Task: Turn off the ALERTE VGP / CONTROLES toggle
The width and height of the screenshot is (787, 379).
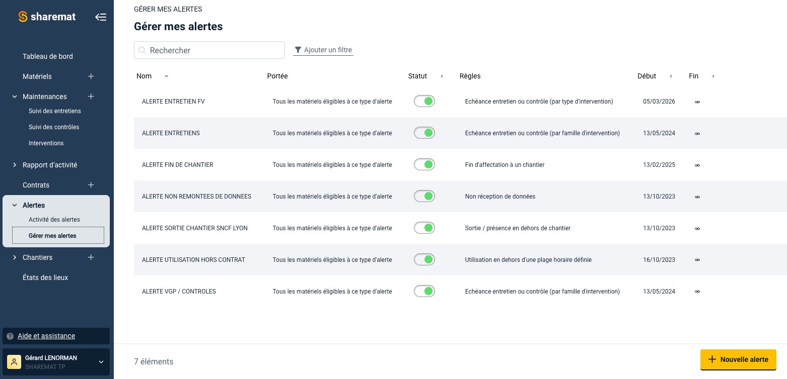Action: pos(424,291)
